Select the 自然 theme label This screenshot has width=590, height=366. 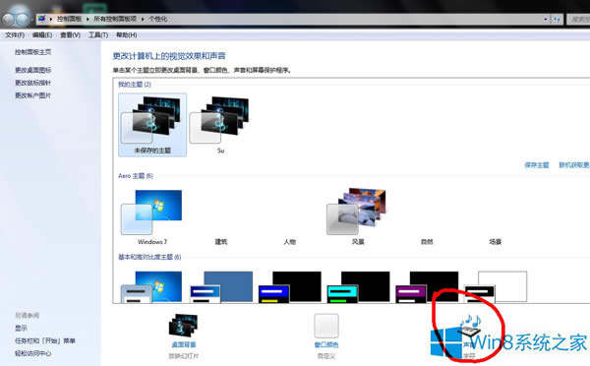click(427, 242)
